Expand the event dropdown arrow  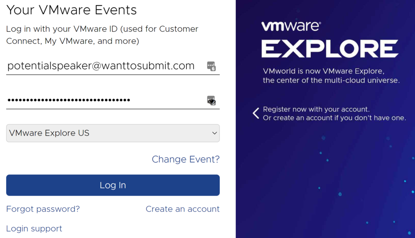coord(214,133)
